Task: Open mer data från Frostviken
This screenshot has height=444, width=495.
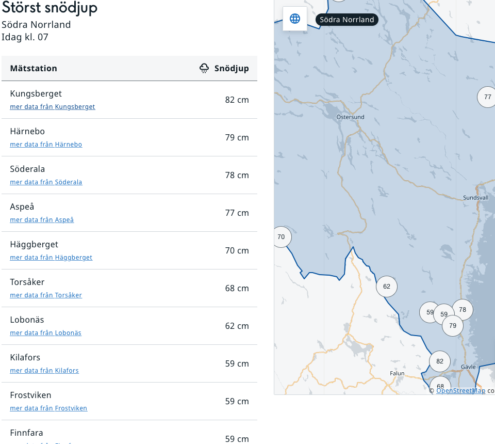Action: [48, 408]
